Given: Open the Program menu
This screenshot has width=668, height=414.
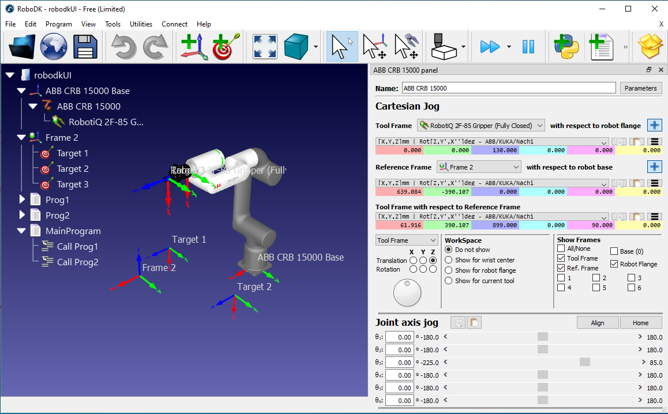Looking at the screenshot, I should [x=58, y=24].
